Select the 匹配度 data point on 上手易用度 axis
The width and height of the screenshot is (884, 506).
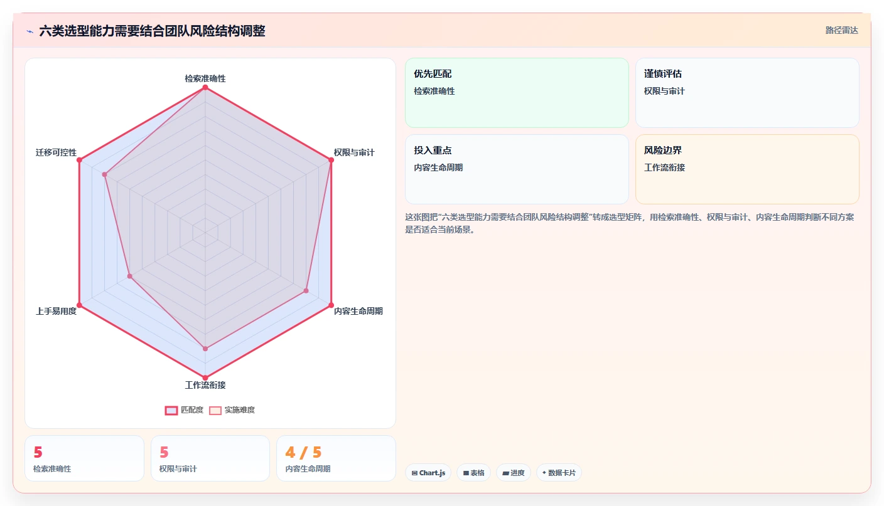(x=79, y=305)
